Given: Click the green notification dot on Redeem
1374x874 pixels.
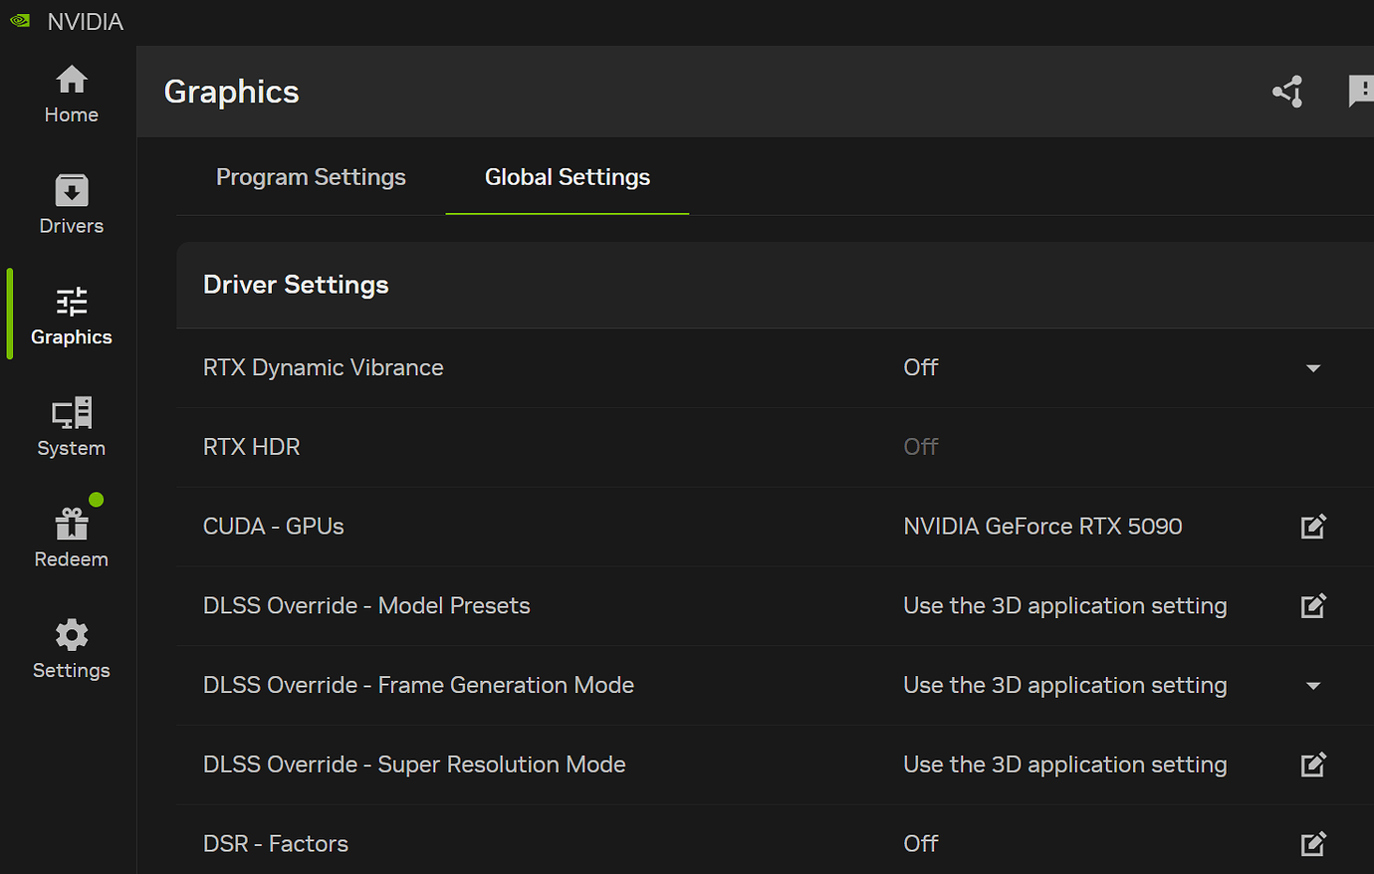Looking at the screenshot, I should [x=97, y=500].
